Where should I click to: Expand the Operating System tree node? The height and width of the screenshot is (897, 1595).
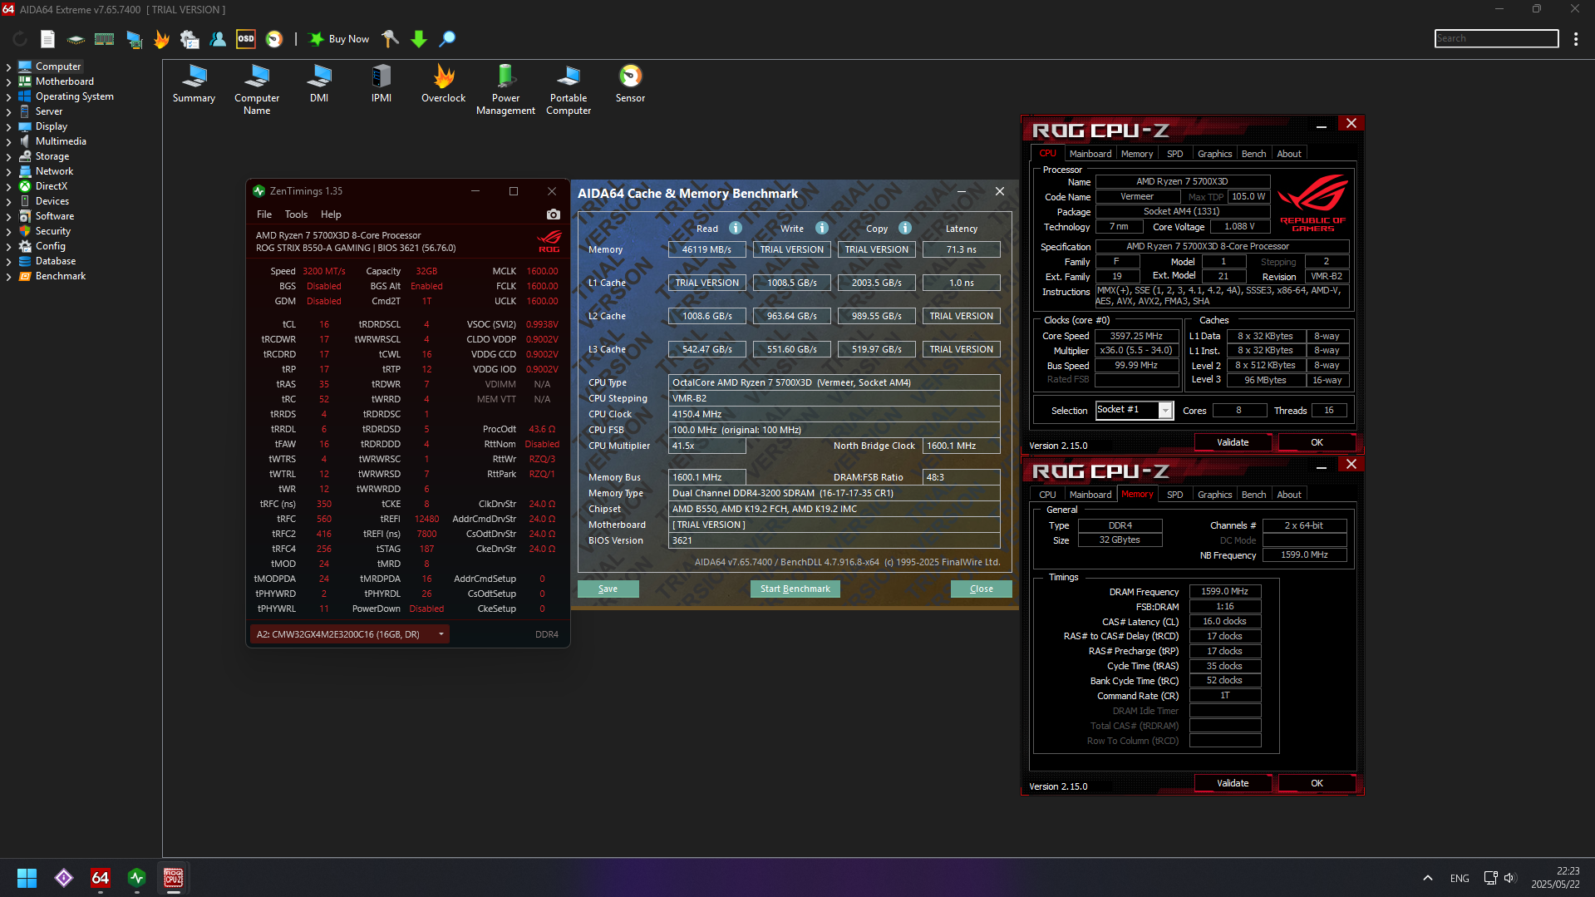coord(8,96)
